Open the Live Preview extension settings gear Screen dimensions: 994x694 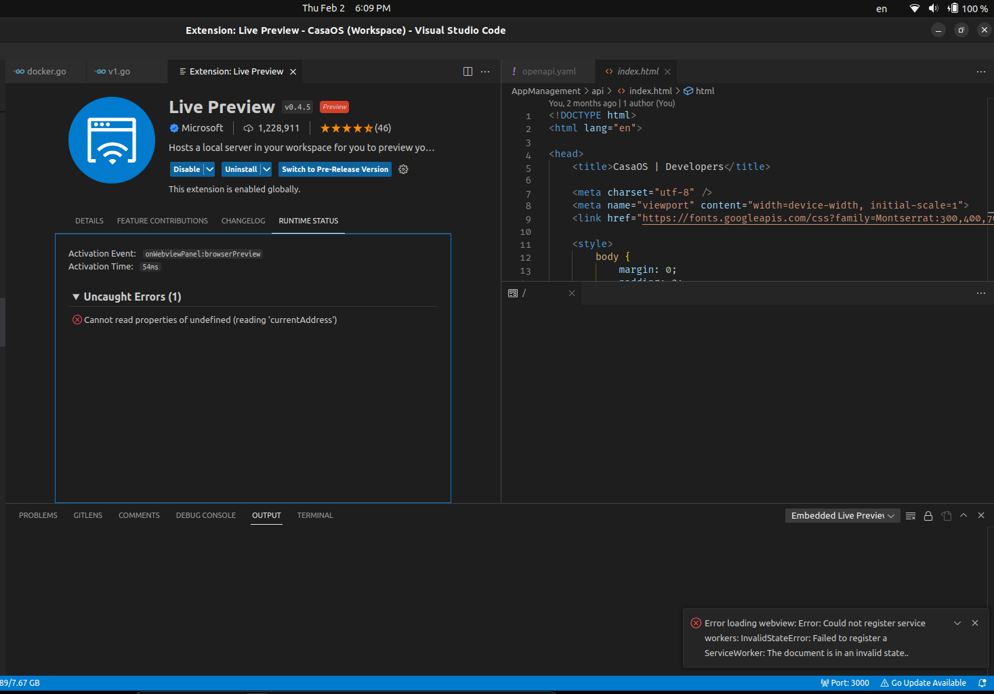pos(403,169)
